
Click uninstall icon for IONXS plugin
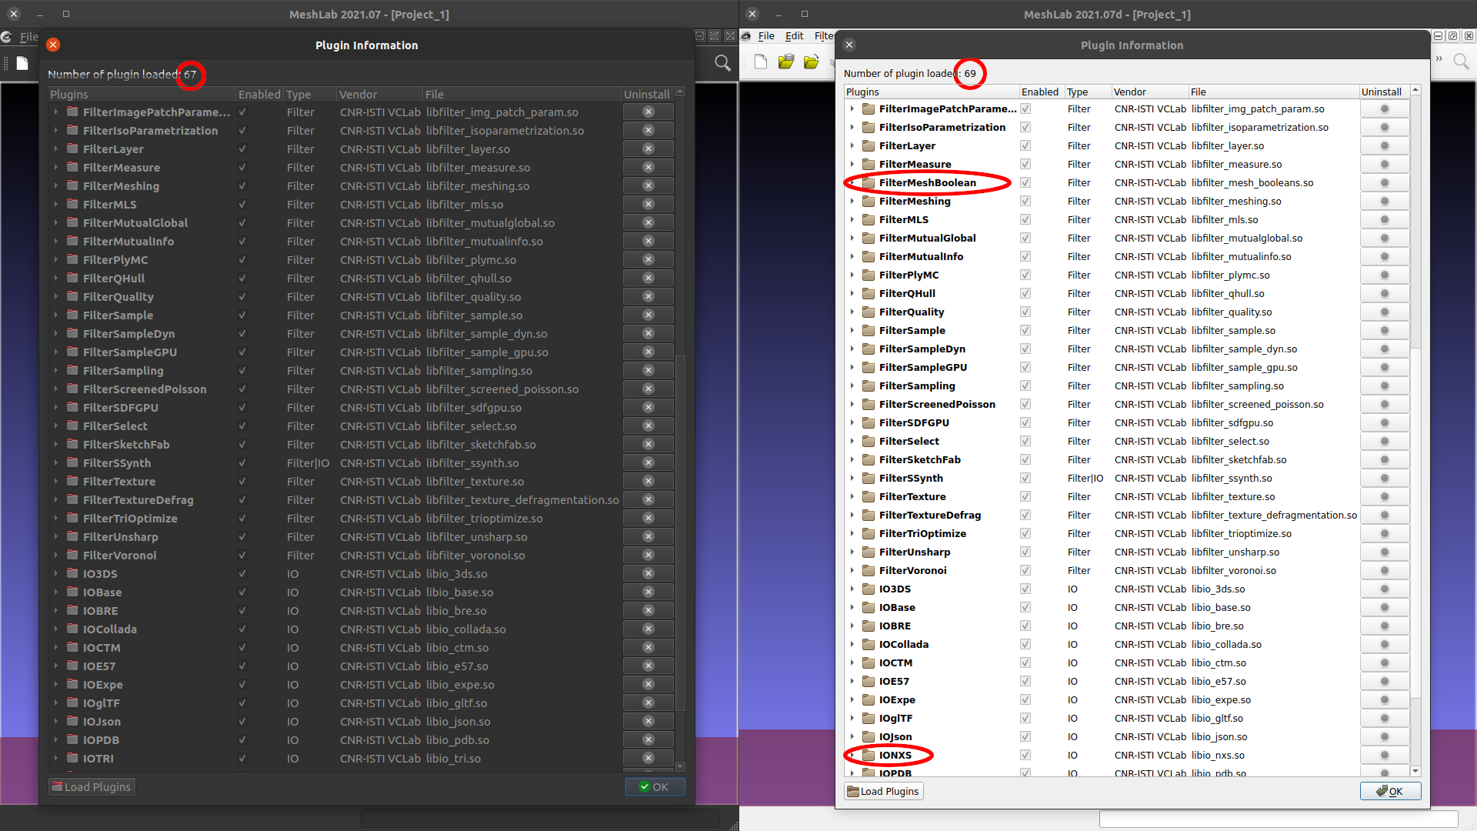click(x=1384, y=756)
